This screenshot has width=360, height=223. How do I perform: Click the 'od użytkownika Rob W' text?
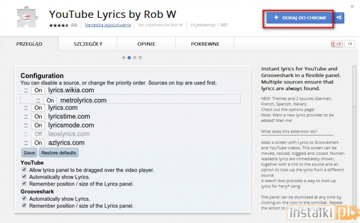(x=161, y=25)
